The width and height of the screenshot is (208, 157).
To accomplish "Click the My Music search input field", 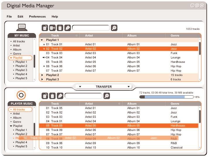I will point(91,28).
